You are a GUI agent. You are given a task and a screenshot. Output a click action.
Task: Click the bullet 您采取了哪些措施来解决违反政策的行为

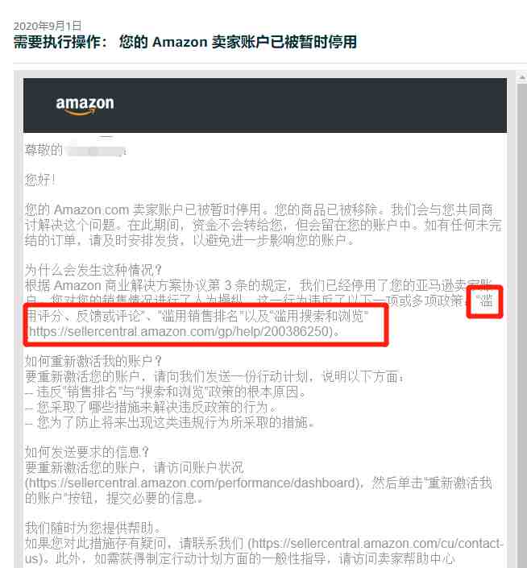(151, 407)
